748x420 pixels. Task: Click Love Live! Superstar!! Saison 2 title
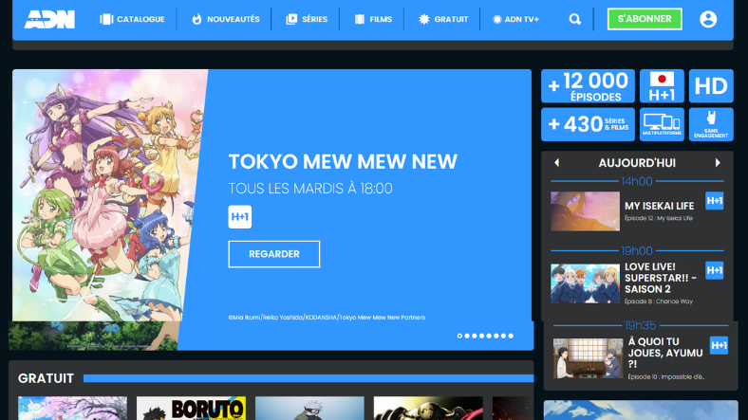(x=661, y=278)
